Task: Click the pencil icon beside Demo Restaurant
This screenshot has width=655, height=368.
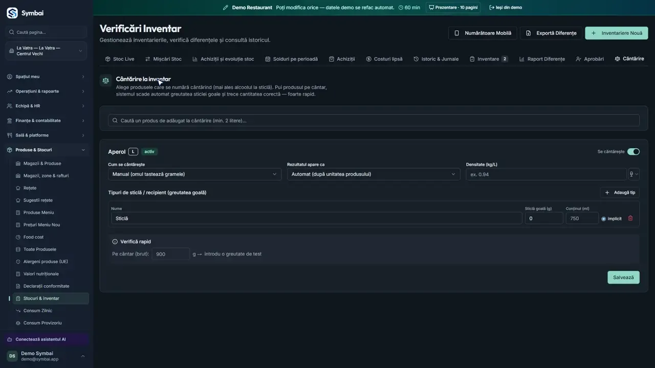Action: point(226,8)
